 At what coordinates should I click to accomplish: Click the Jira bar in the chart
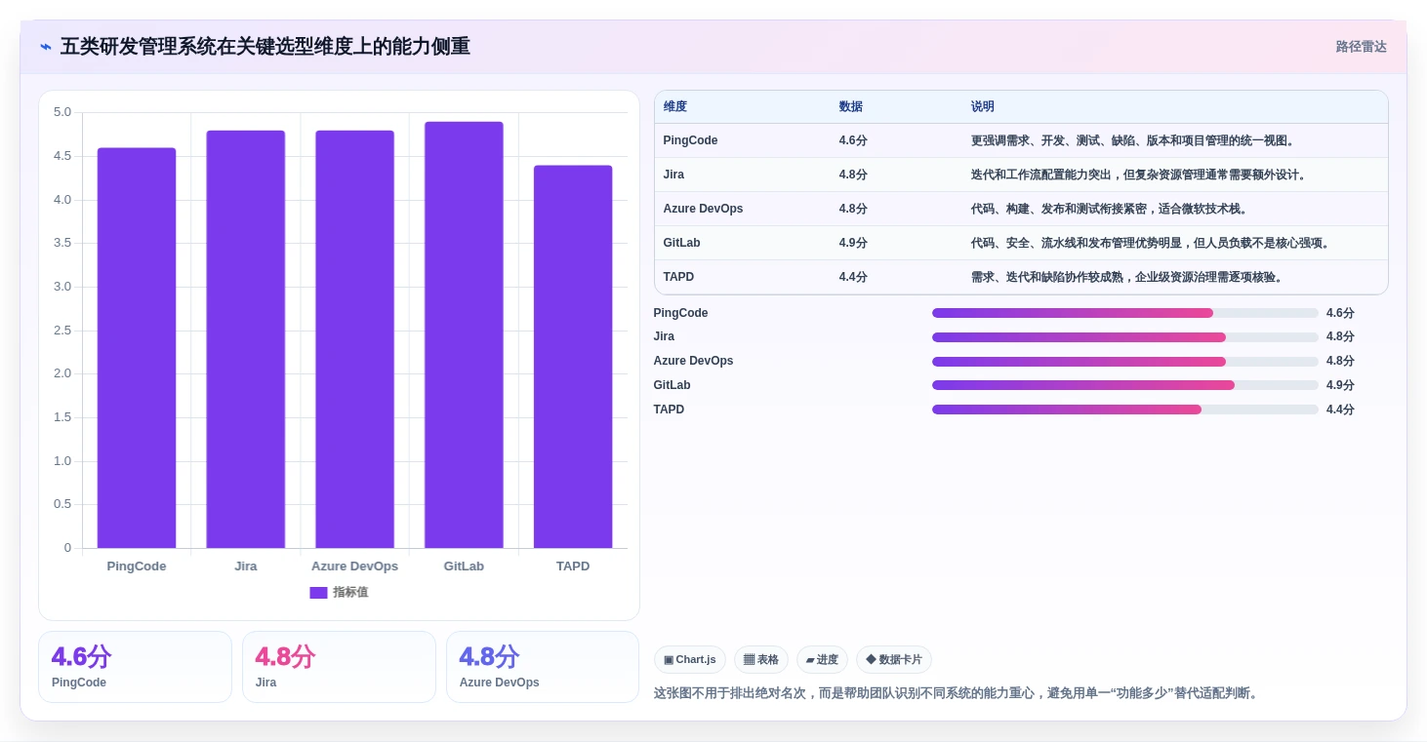(x=246, y=339)
